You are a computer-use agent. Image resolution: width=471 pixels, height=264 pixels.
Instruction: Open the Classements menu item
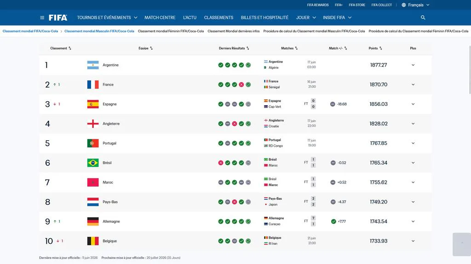[x=218, y=18]
